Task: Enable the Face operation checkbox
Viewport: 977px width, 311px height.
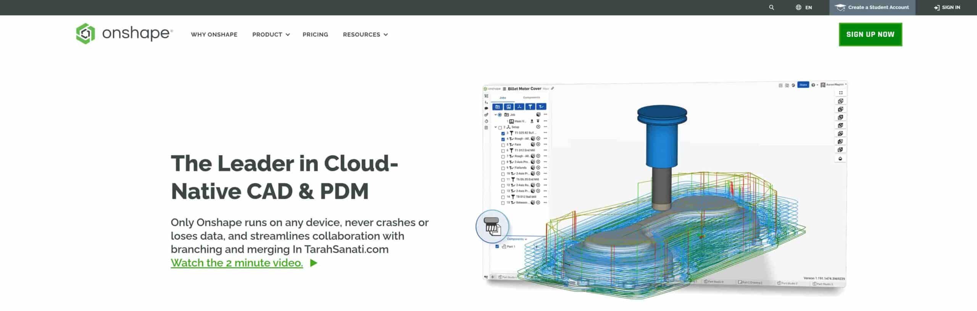Action: click(503, 145)
